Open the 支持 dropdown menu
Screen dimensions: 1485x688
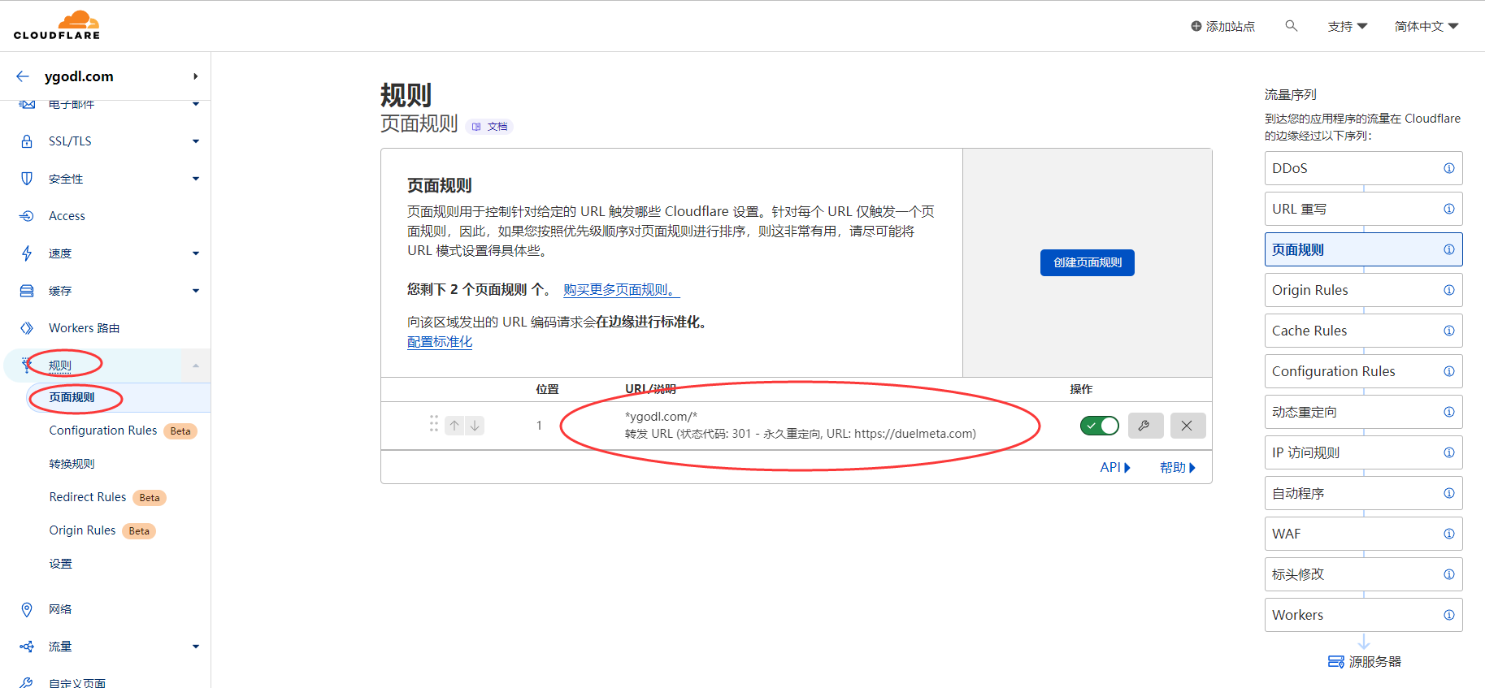pyautogui.click(x=1348, y=27)
